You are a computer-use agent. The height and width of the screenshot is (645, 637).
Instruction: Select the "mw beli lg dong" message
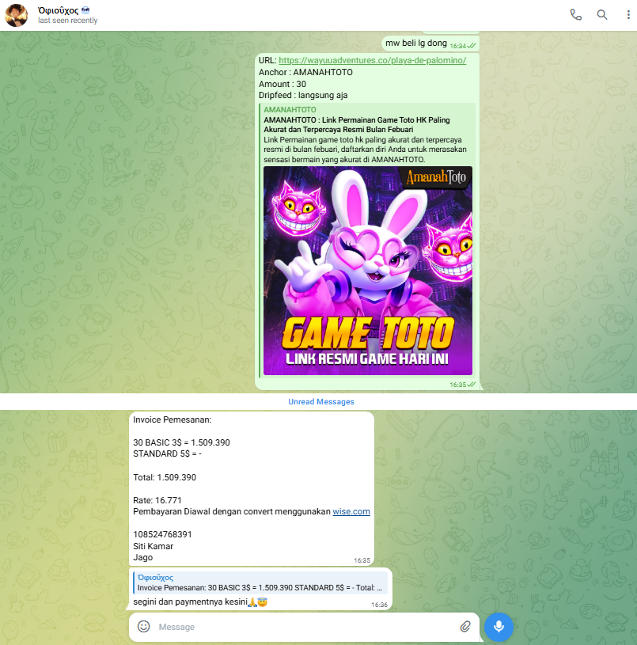tap(415, 43)
